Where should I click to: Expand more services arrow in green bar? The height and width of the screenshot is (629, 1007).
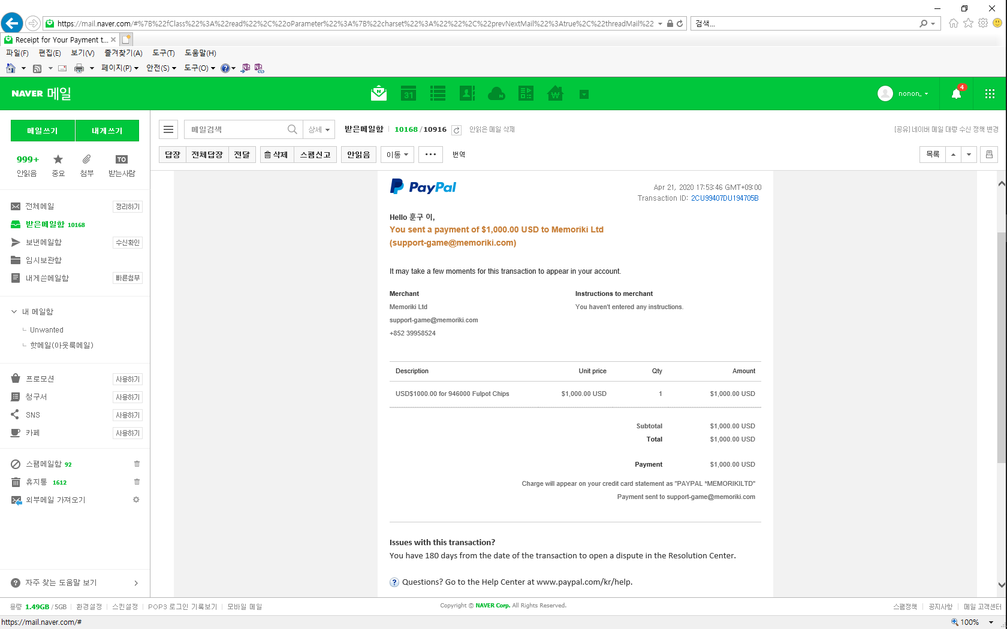584,94
